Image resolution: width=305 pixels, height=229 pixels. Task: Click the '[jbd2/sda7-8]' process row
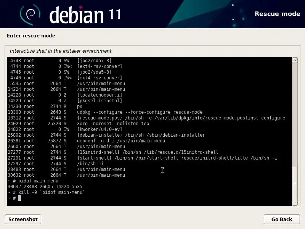[x=61, y=61]
